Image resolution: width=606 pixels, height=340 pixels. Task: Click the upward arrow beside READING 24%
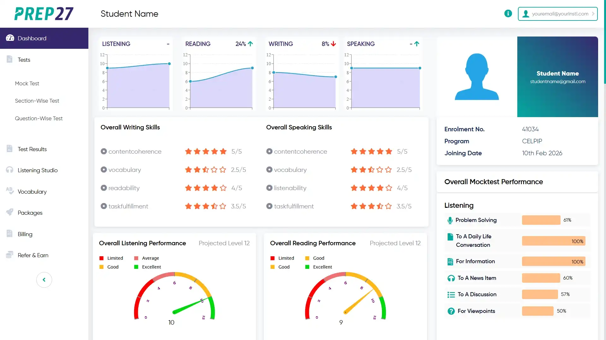(x=250, y=44)
